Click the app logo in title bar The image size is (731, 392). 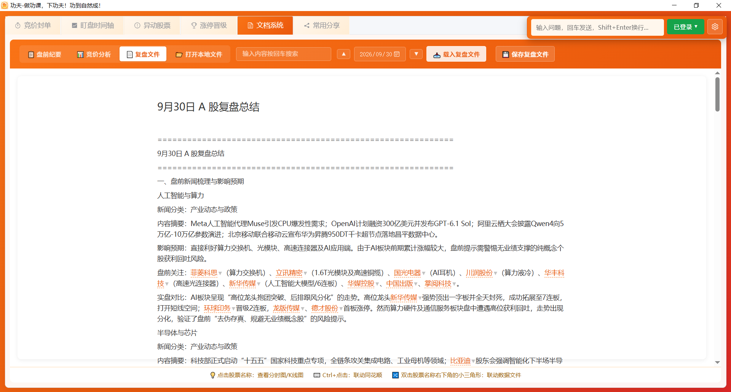click(5, 5)
